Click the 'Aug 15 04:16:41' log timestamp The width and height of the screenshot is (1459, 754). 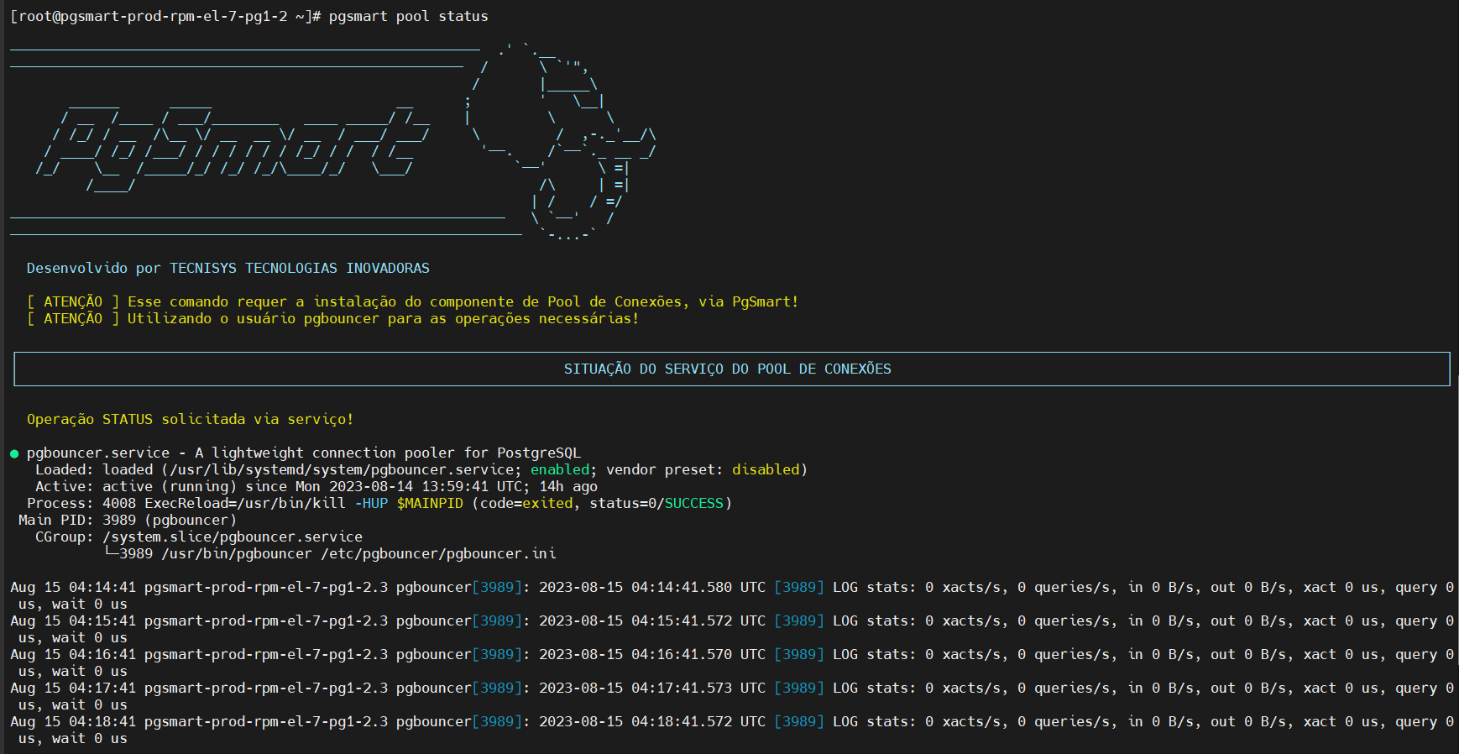pos(73,654)
